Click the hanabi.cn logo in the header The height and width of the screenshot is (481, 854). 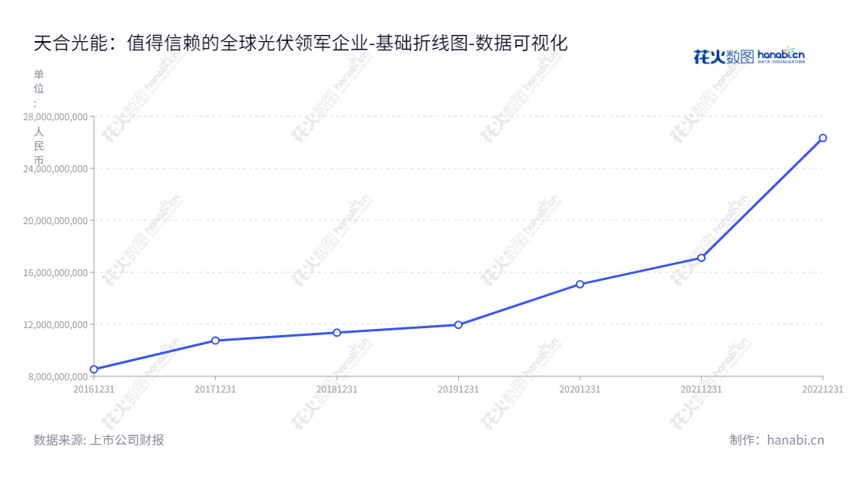point(749,56)
